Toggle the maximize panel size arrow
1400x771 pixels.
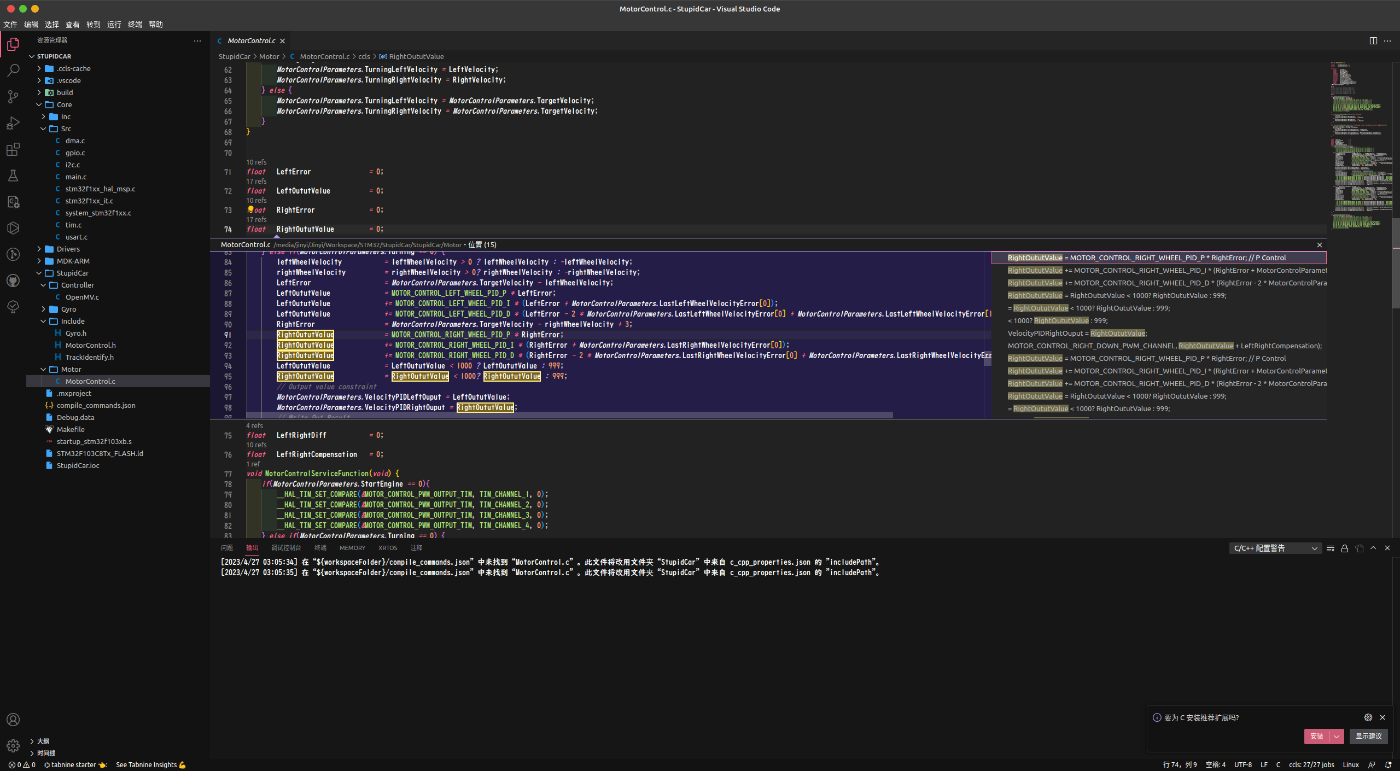pyautogui.click(x=1373, y=548)
